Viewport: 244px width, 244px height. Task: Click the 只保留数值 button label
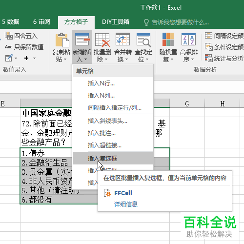[x=29, y=47]
